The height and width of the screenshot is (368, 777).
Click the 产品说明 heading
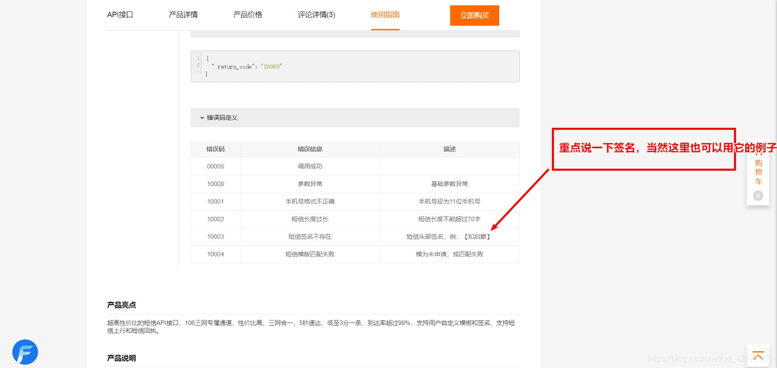pyautogui.click(x=121, y=358)
